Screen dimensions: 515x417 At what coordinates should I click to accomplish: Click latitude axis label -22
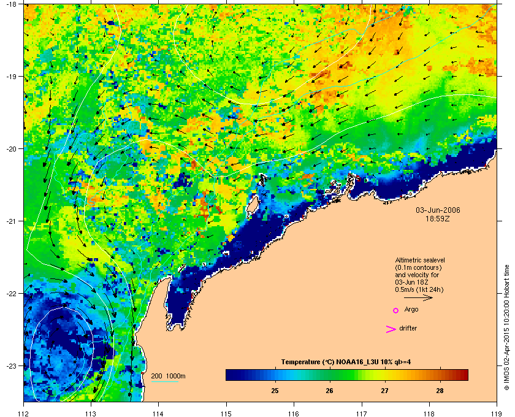pos(11,294)
